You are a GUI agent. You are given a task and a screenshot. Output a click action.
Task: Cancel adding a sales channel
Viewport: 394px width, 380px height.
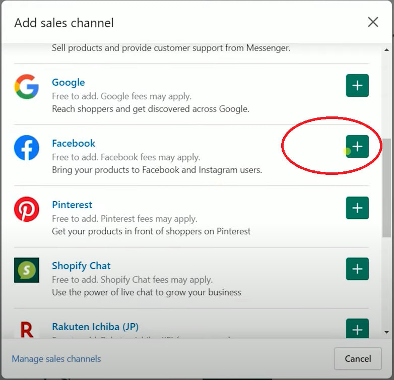click(x=358, y=359)
